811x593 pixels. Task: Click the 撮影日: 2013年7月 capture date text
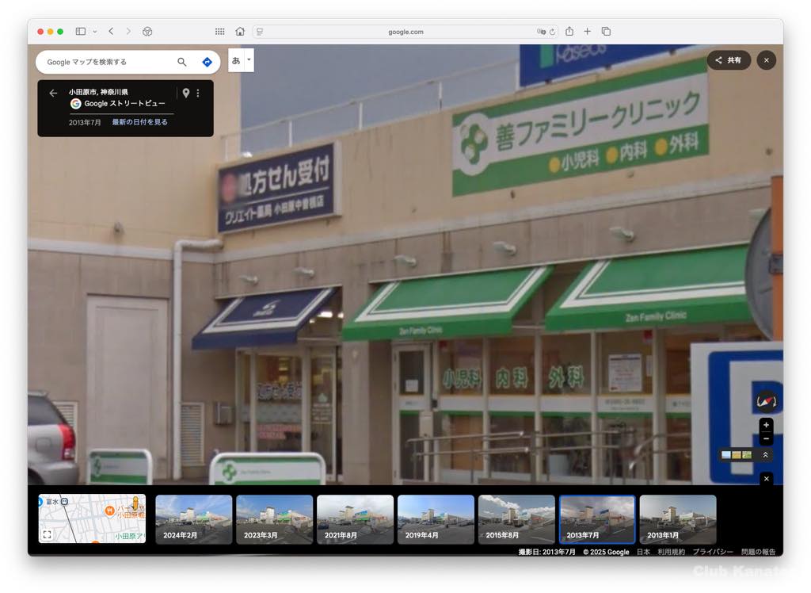coord(546,552)
